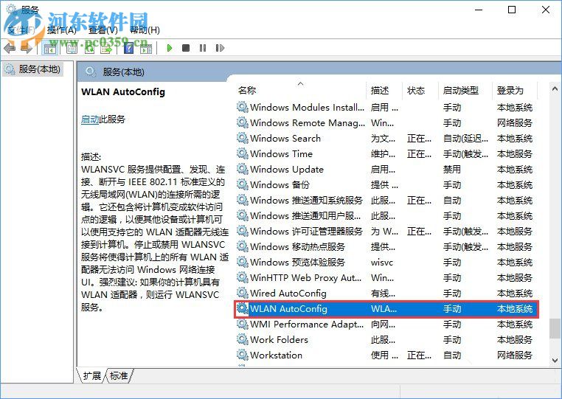Select the Windows Remote Management service name
The height and width of the screenshot is (399, 562).
[x=308, y=122]
